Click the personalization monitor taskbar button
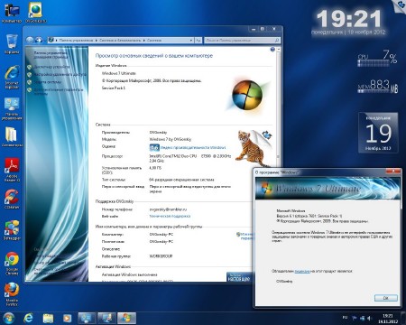The image size is (406, 325). (106, 318)
